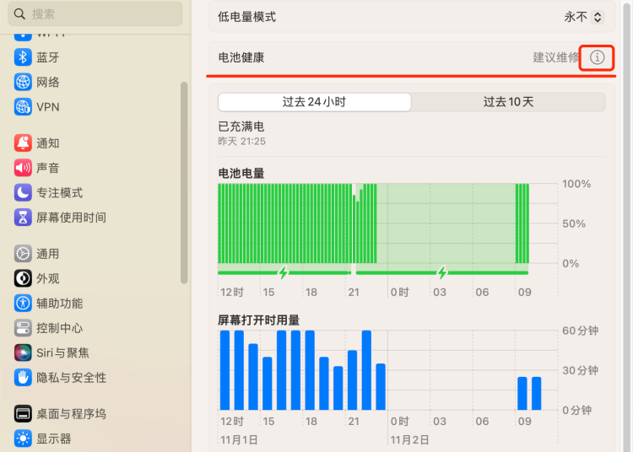Open Bluetooth settings via its icon
Image resolution: width=633 pixels, height=452 pixels.
(x=23, y=57)
